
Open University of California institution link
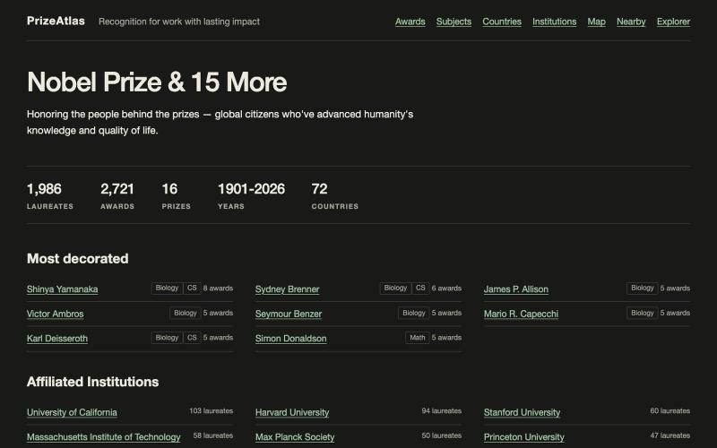[72, 412]
